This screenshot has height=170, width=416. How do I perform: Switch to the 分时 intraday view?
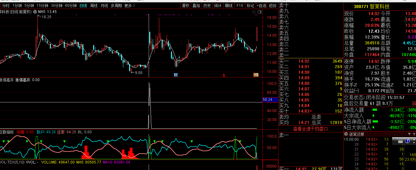point(6,6)
